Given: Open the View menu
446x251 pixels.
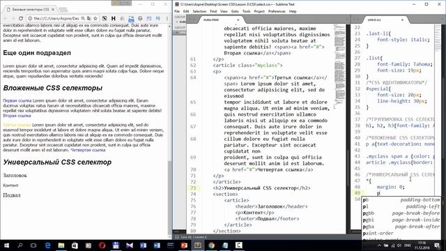Looking at the screenshot, I should tap(224, 11).
